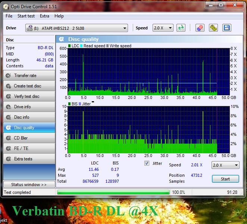The image size is (247, 224).
Task: Click the drive icon inside the Drive selector
Action: click(x=29, y=28)
